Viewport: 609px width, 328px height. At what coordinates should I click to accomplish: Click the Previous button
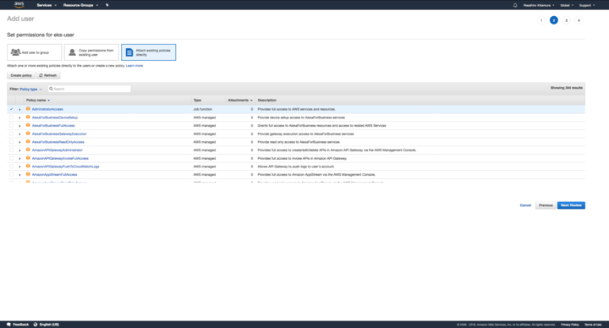click(x=546, y=205)
